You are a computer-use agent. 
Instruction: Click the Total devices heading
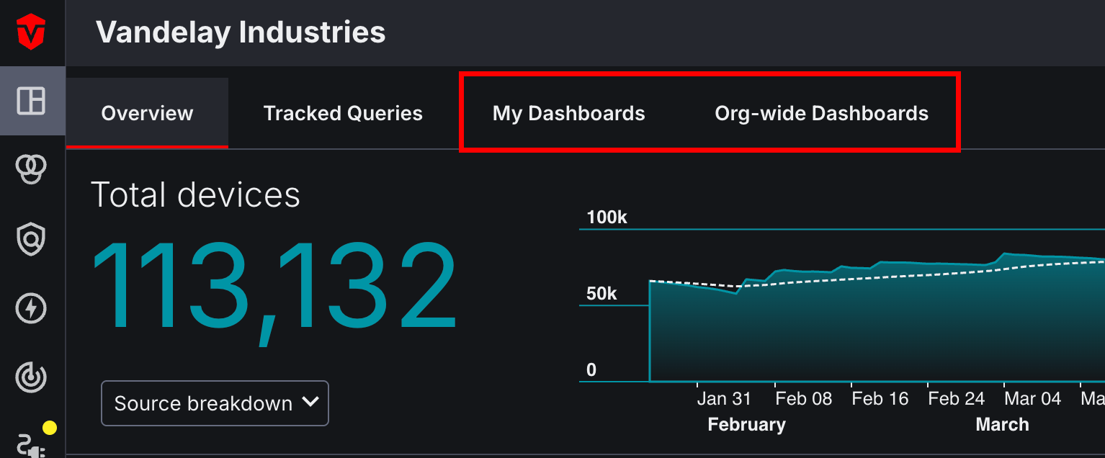pyautogui.click(x=195, y=195)
